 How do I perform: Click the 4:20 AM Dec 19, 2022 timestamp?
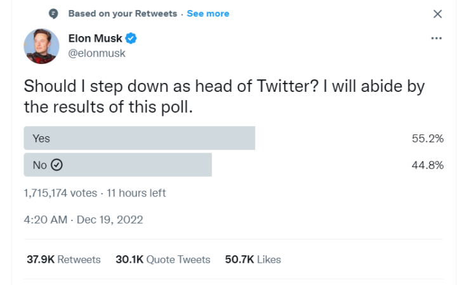[83, 220]
